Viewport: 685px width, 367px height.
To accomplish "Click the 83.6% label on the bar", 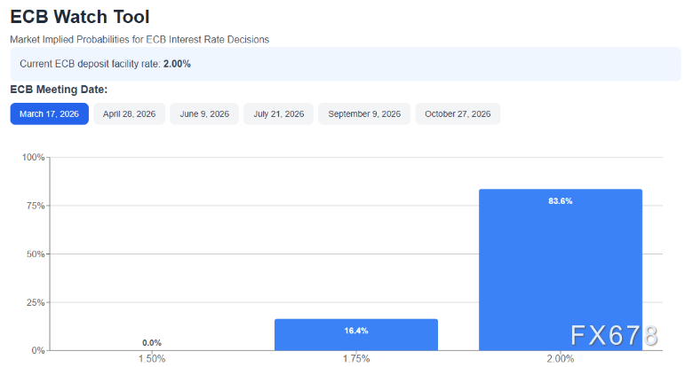I will click(561, 201).
